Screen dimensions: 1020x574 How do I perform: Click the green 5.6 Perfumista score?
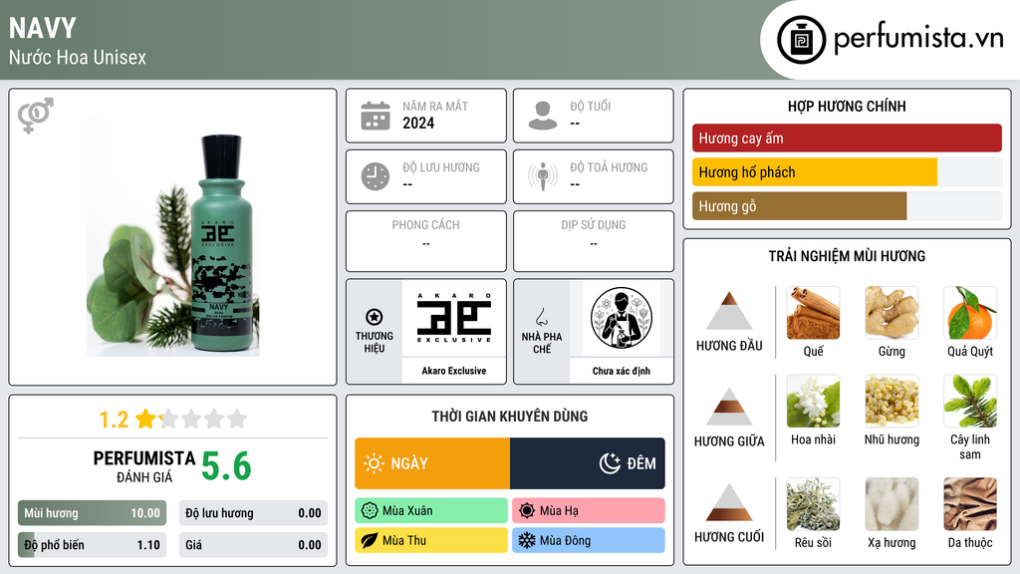pos(226,466)
